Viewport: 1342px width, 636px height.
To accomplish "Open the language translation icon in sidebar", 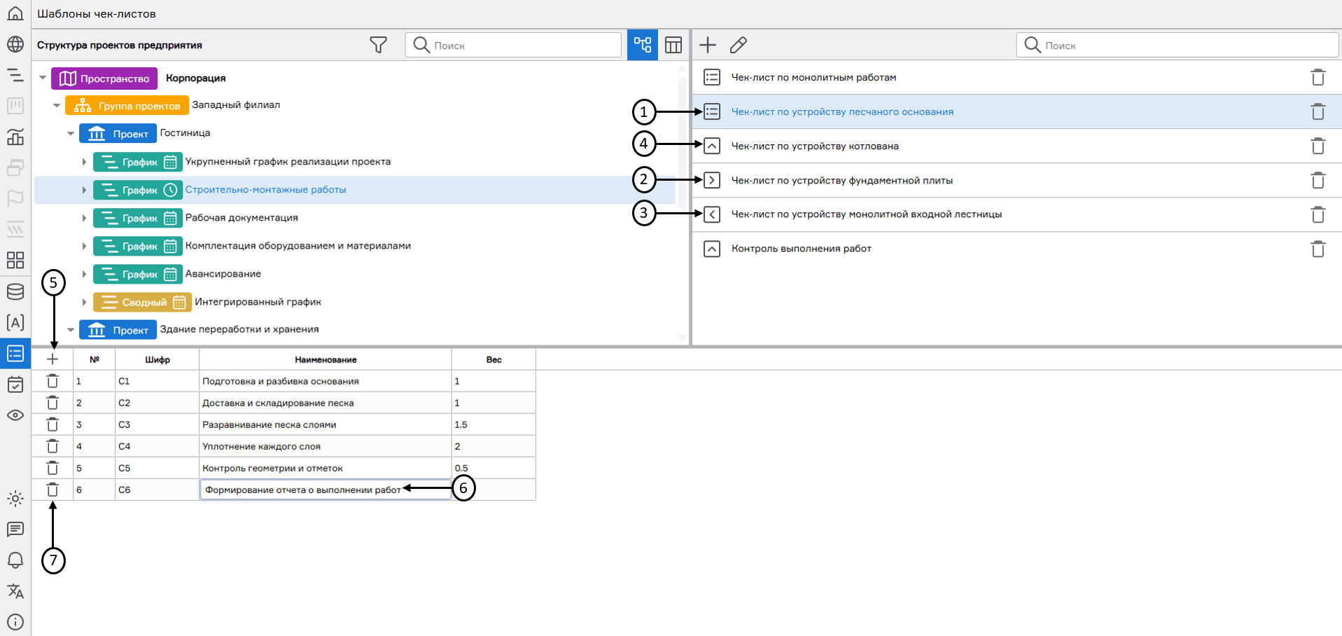I will [x=15, y=591].
